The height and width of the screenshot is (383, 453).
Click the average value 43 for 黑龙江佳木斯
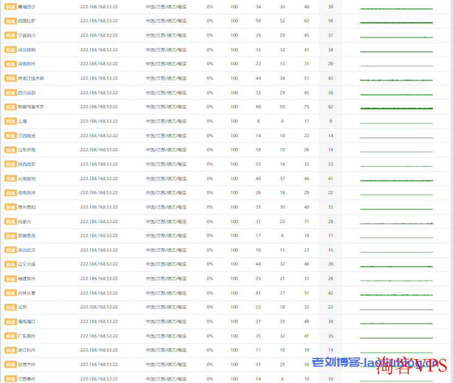click(331, 78)
